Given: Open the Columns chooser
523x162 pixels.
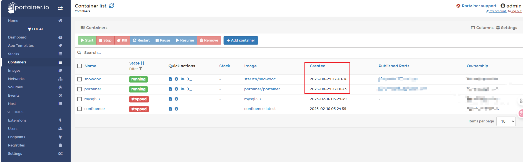Looking at the screenshot, I should (x=482, y=28).
